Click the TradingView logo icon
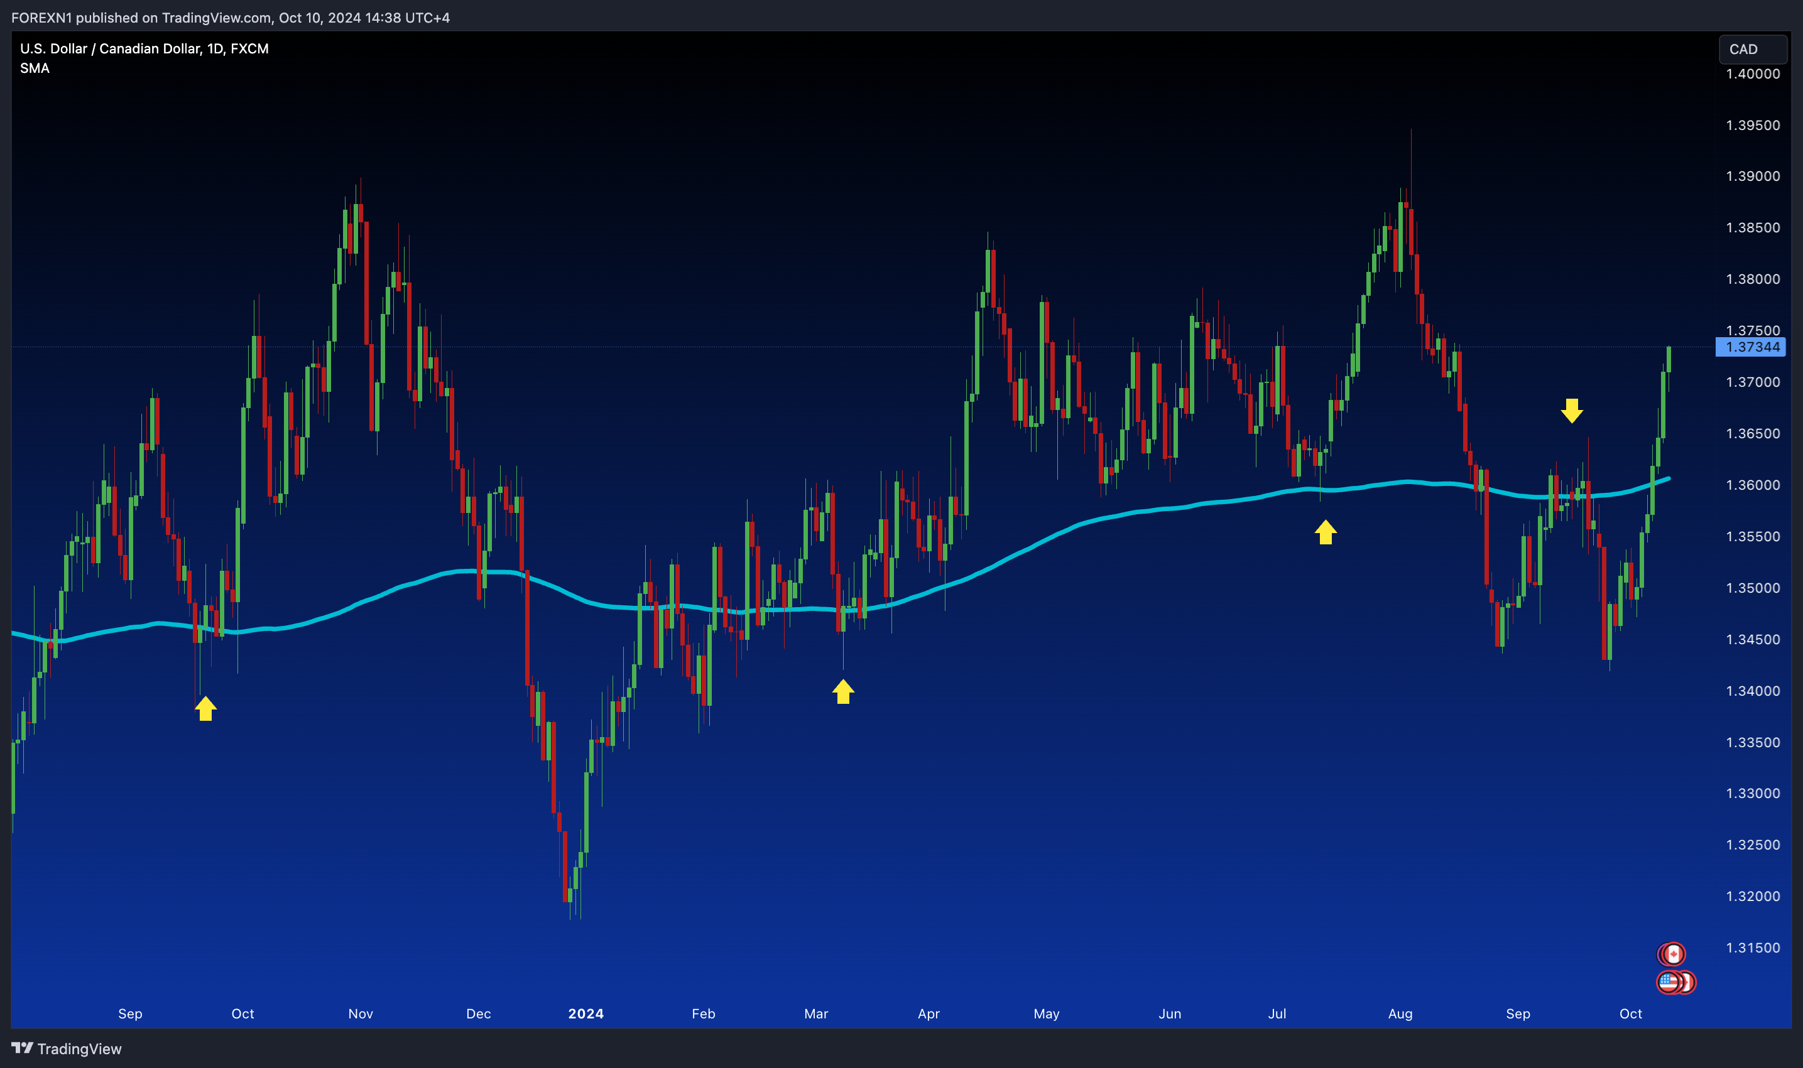This screenshot has width=1803, height=1068. coord(21,1048)
